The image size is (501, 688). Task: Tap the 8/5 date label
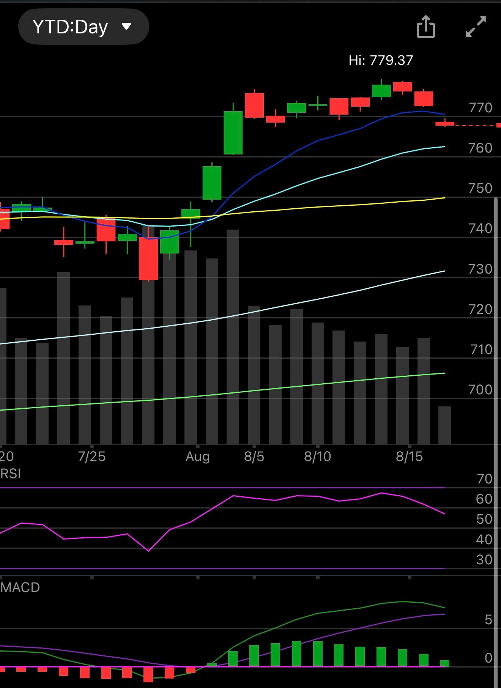coord(254,457)
